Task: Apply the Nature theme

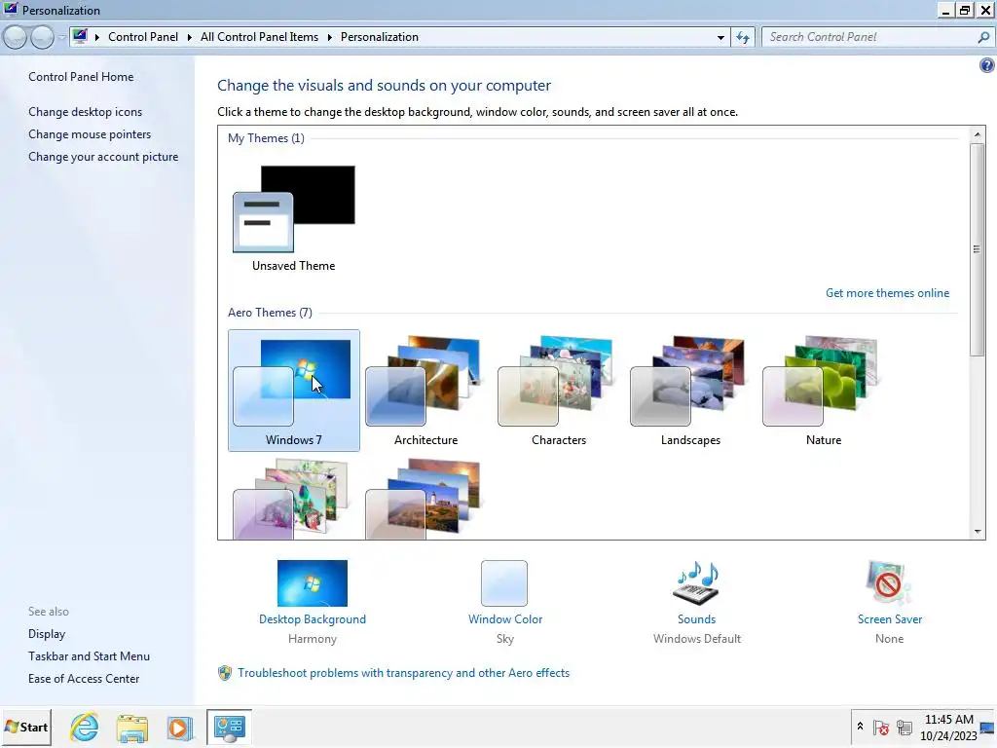Action: click(824, 391)
